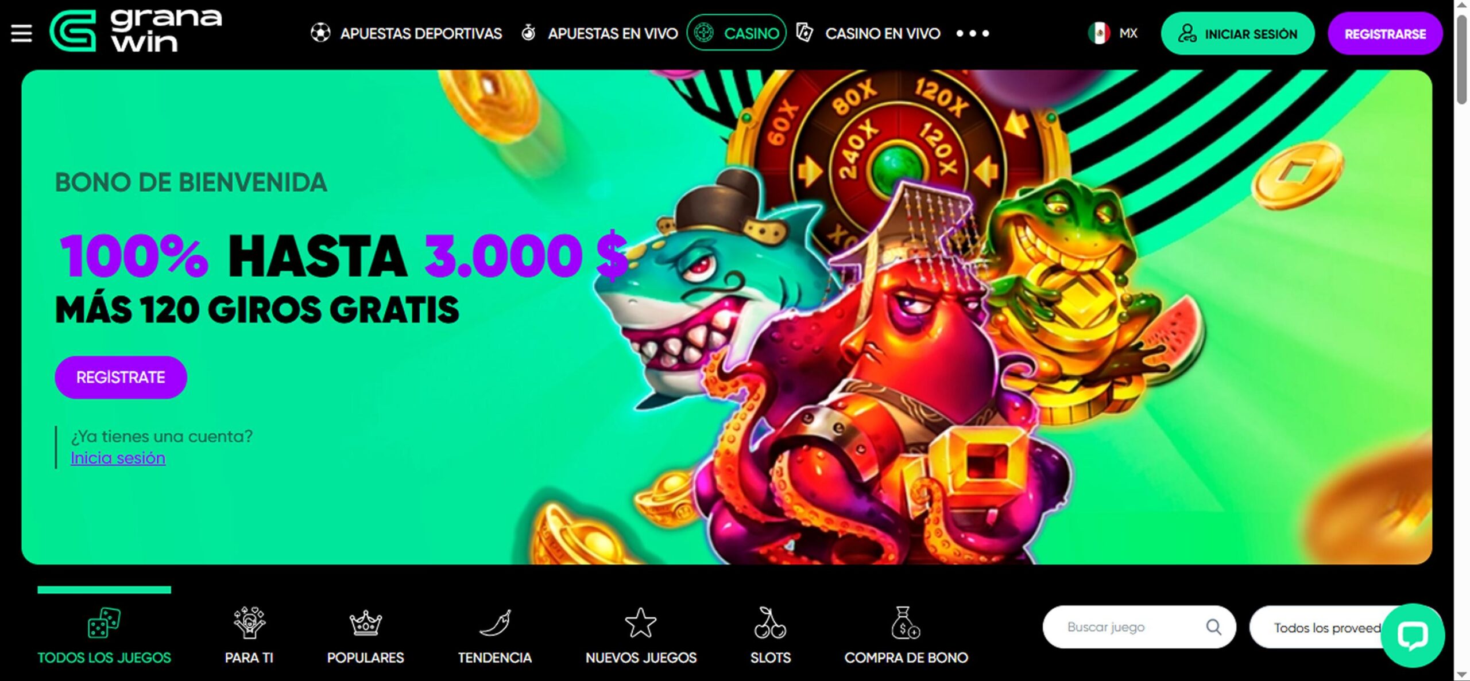The width and height of the screenshot is (1470, 681).
Task: Click the search magnifier icon
Action: coord(1213,627)
